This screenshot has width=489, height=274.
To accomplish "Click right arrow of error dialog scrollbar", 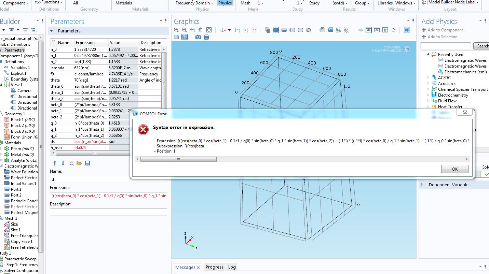I will click(467, 159).
